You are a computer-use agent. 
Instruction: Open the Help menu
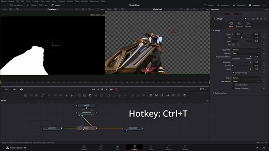pos(103,1)
